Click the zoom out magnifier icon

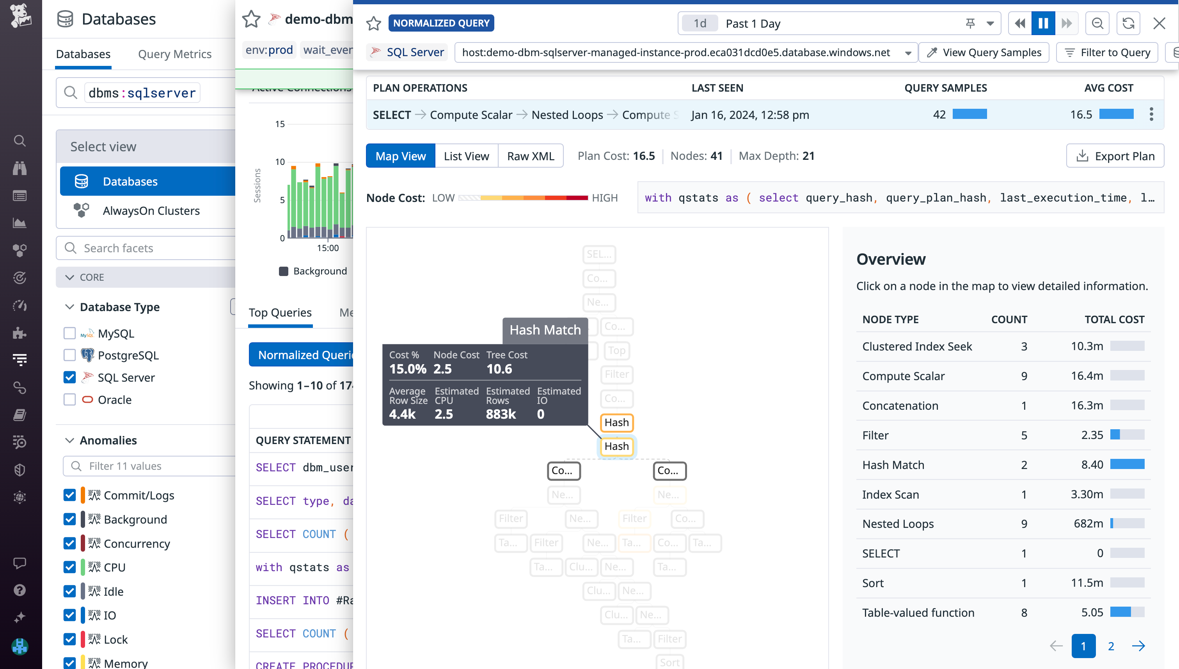[x=1097, y=23]
